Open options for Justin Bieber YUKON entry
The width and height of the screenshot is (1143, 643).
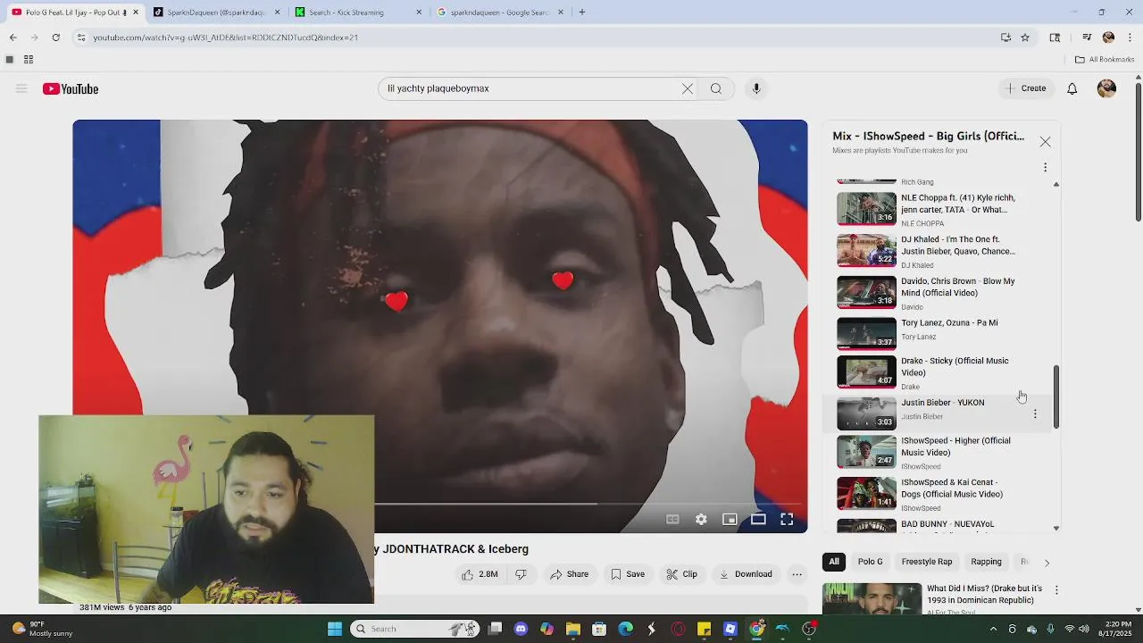tap(1035, 413)
